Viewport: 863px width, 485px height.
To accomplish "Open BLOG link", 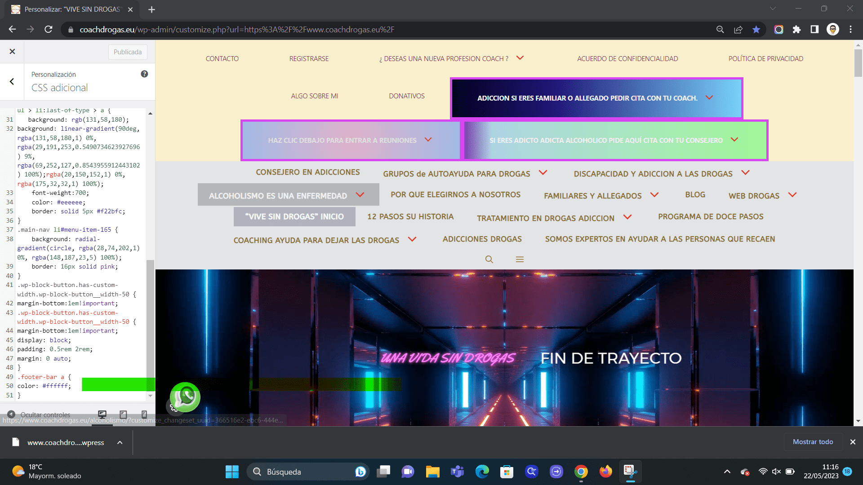I will tap(695, 195).
